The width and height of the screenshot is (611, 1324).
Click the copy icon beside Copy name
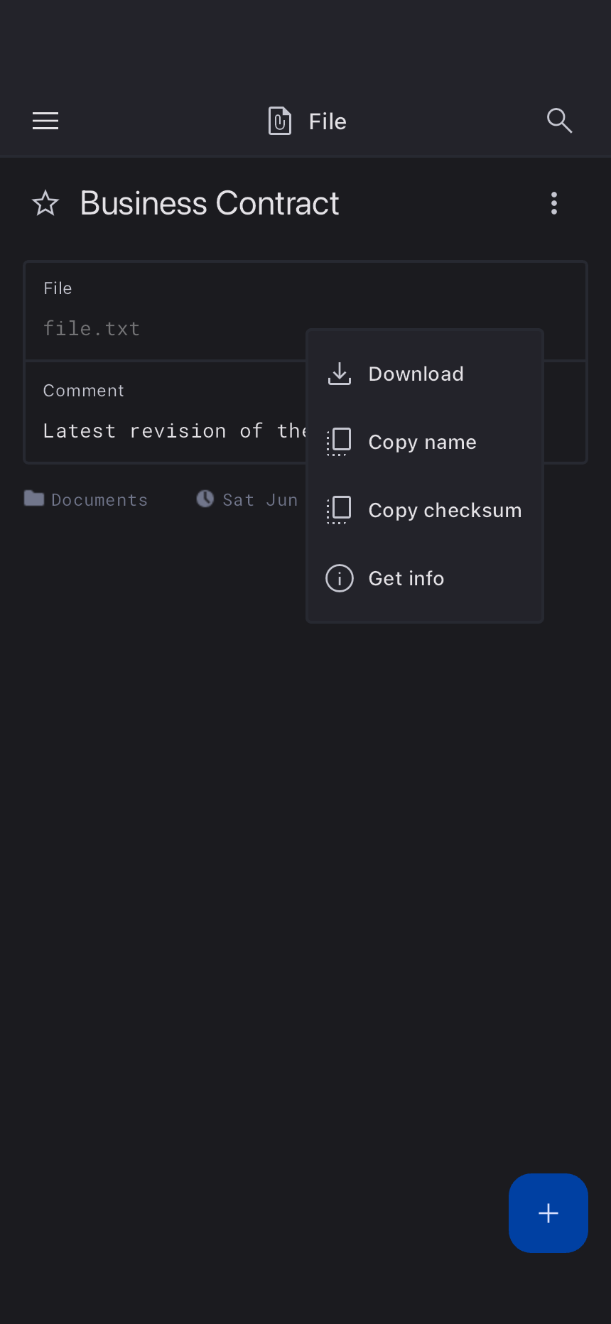340,442
